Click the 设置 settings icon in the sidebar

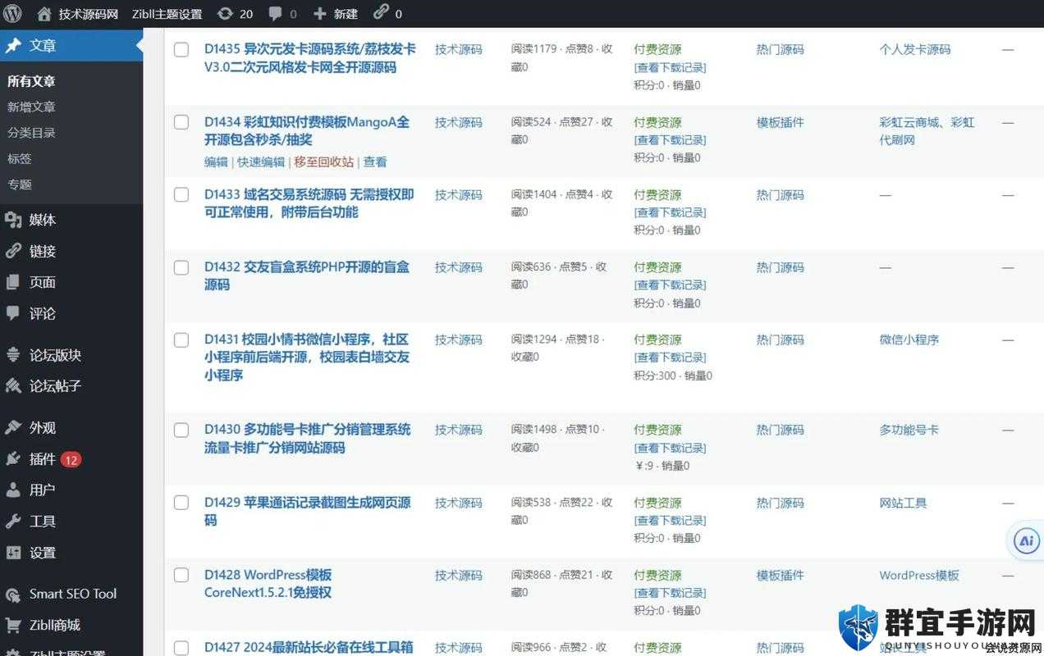(x=13, y=552)
